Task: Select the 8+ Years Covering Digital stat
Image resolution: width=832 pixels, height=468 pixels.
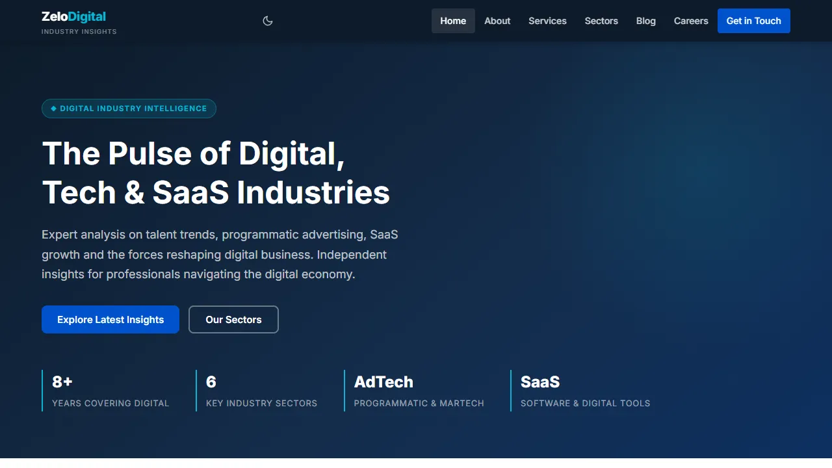Action: pos(110,391)
